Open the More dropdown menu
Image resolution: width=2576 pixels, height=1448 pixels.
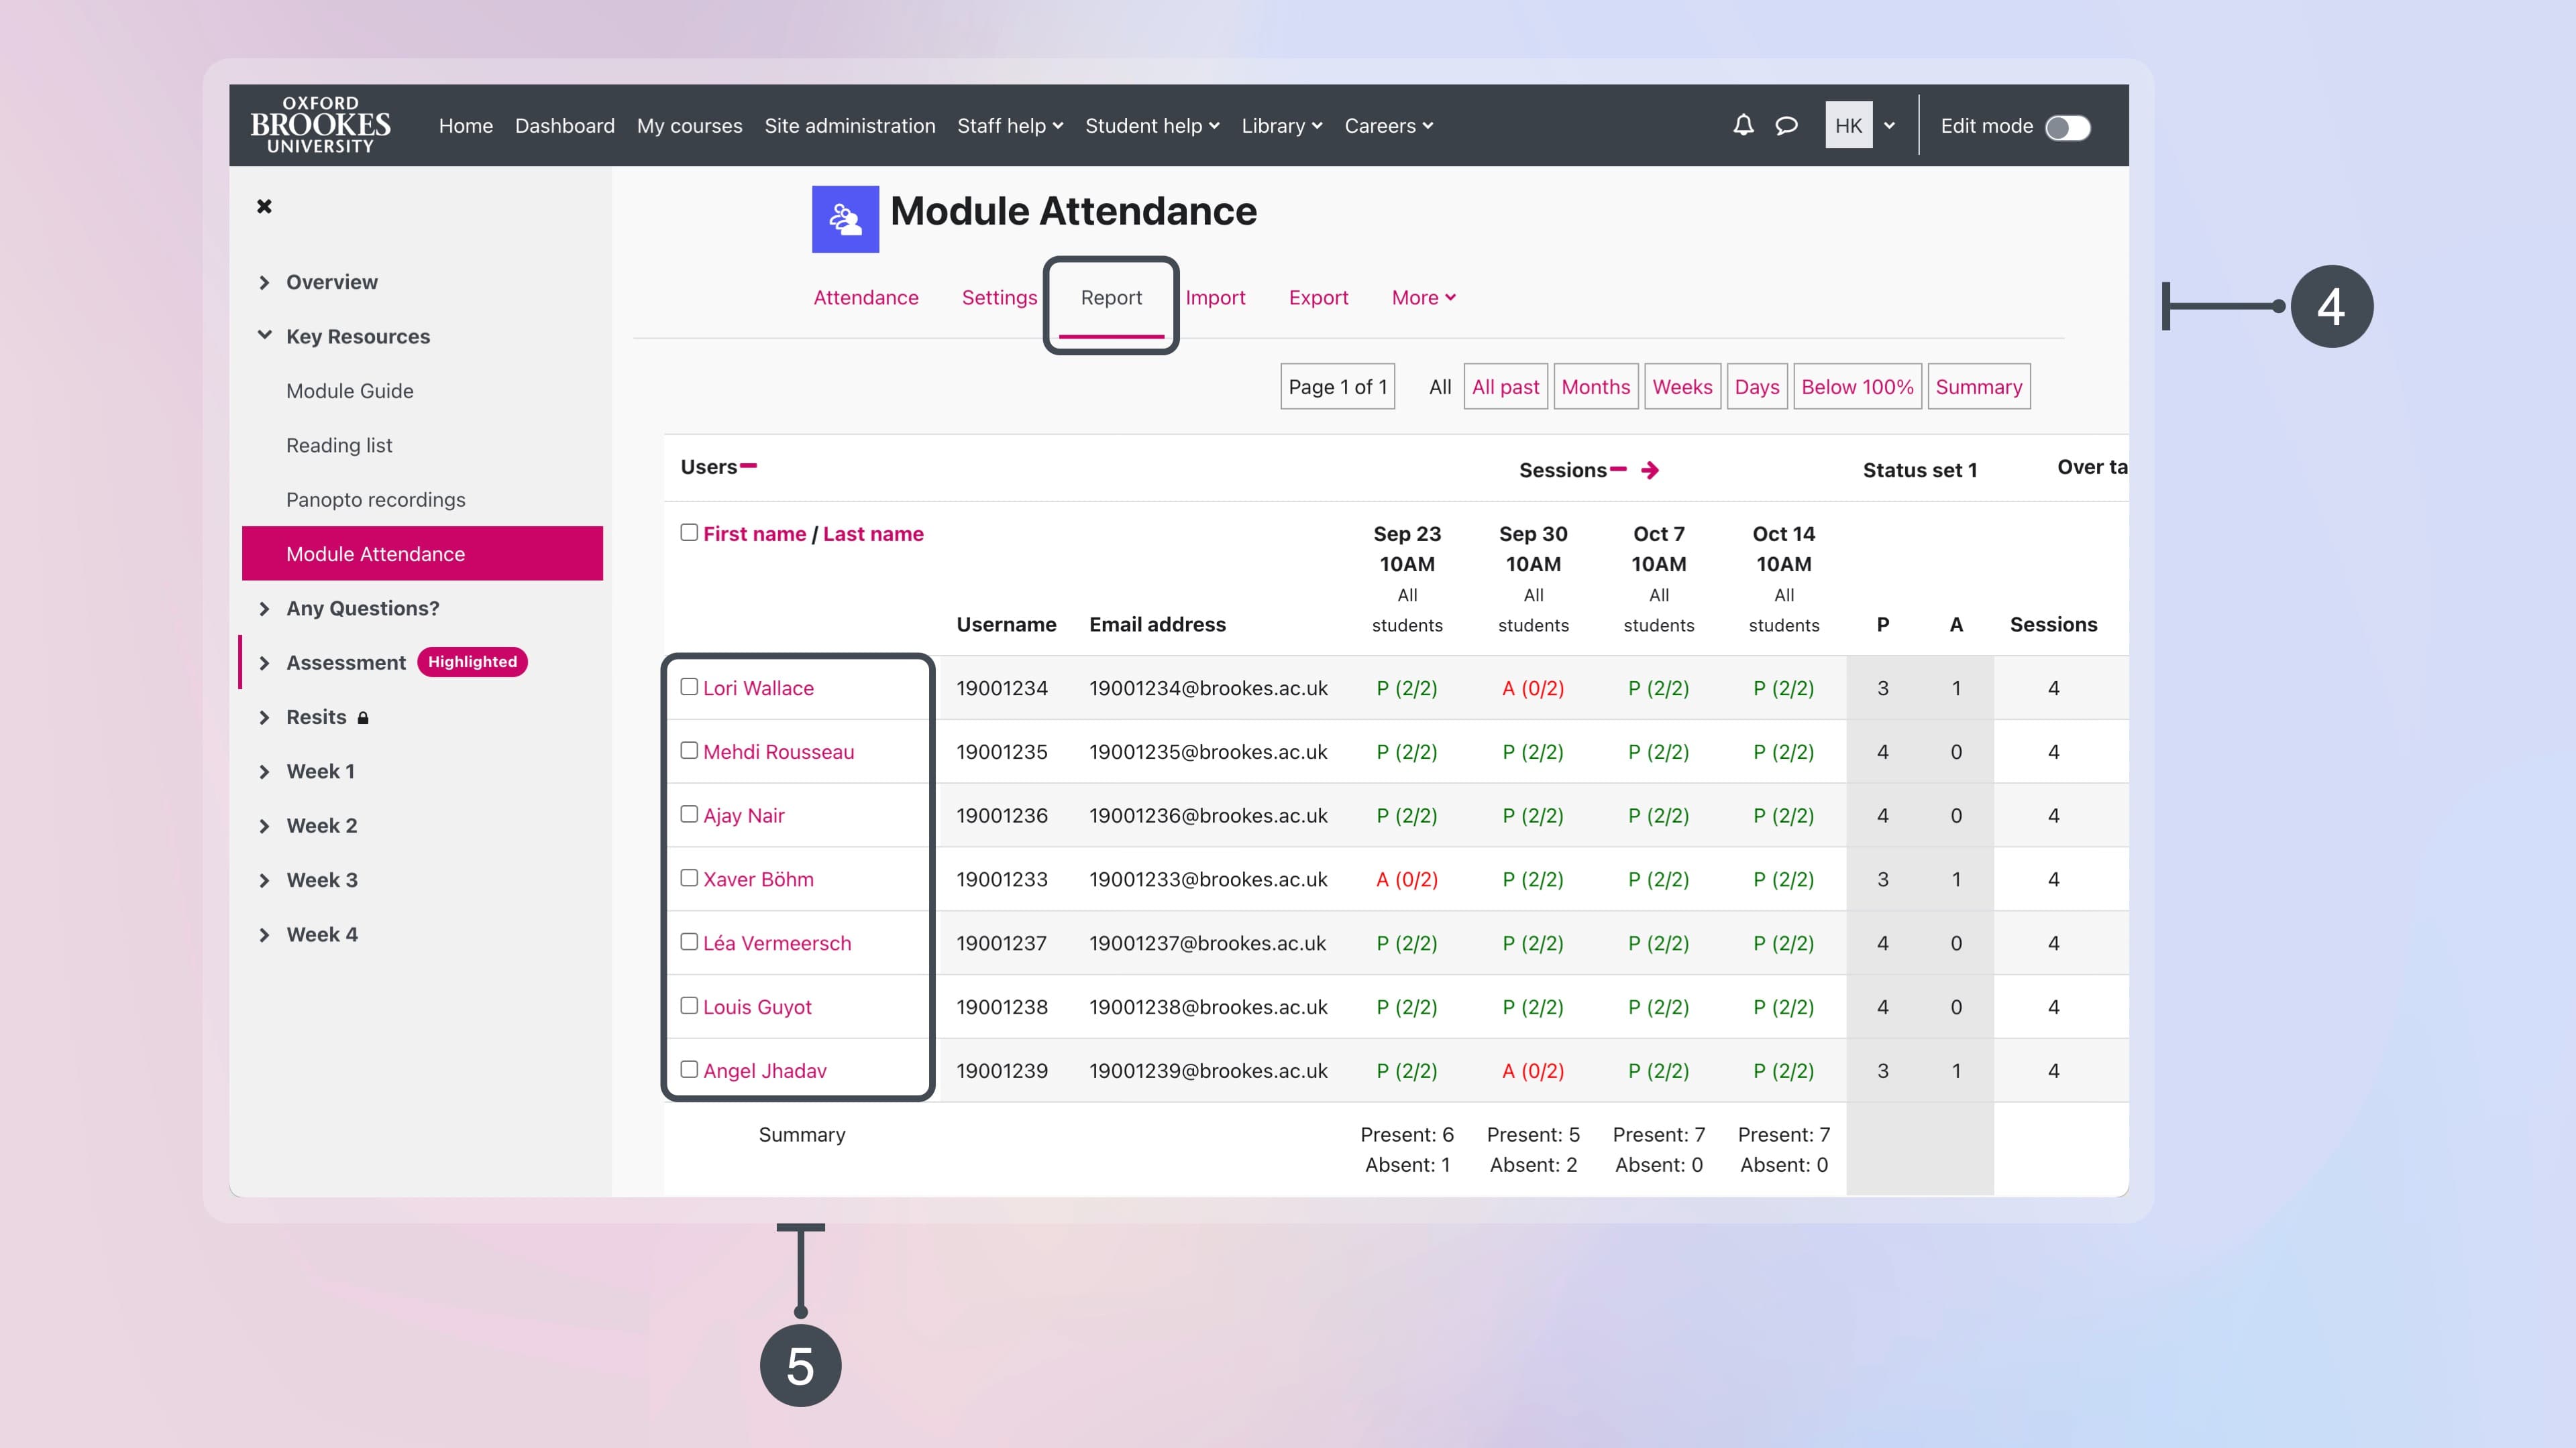(1423, 298)
